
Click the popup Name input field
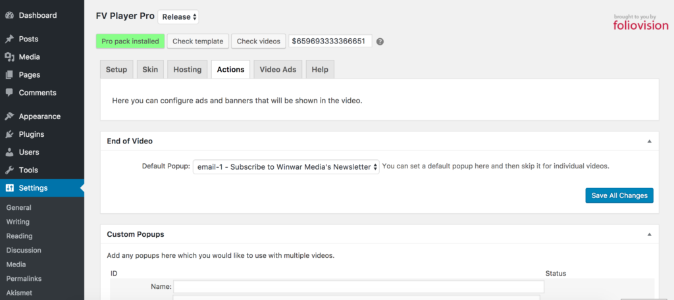(359, 287)
